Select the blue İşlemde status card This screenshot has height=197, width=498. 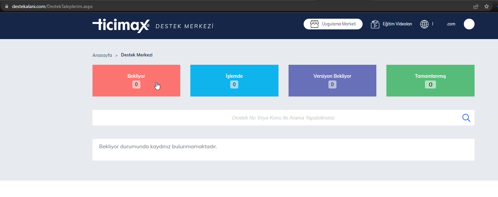coord(234,80)
